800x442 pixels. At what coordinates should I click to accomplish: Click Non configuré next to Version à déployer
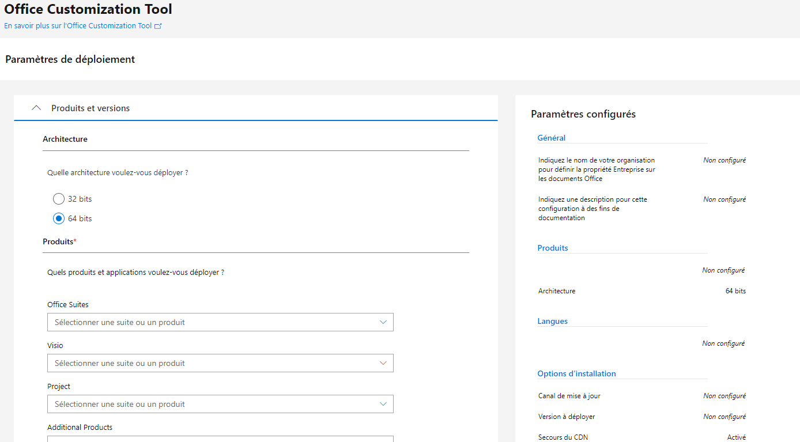pyautogui.click(x=724, y=416)
